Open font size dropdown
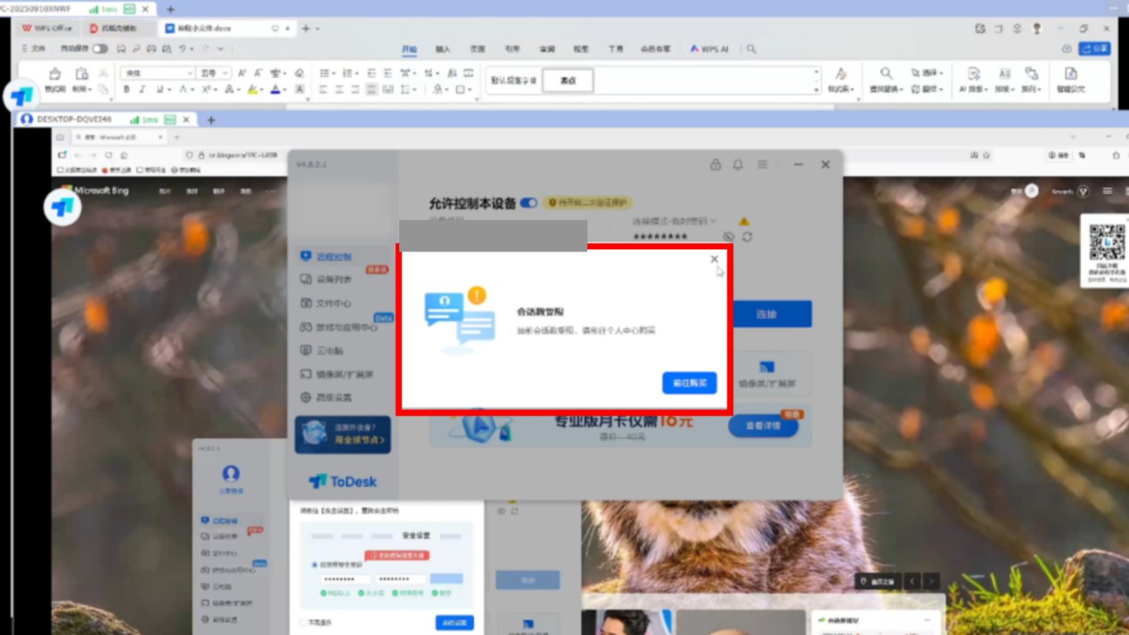This screenshot has height=635, width=1129. click(x=225, y=73)
